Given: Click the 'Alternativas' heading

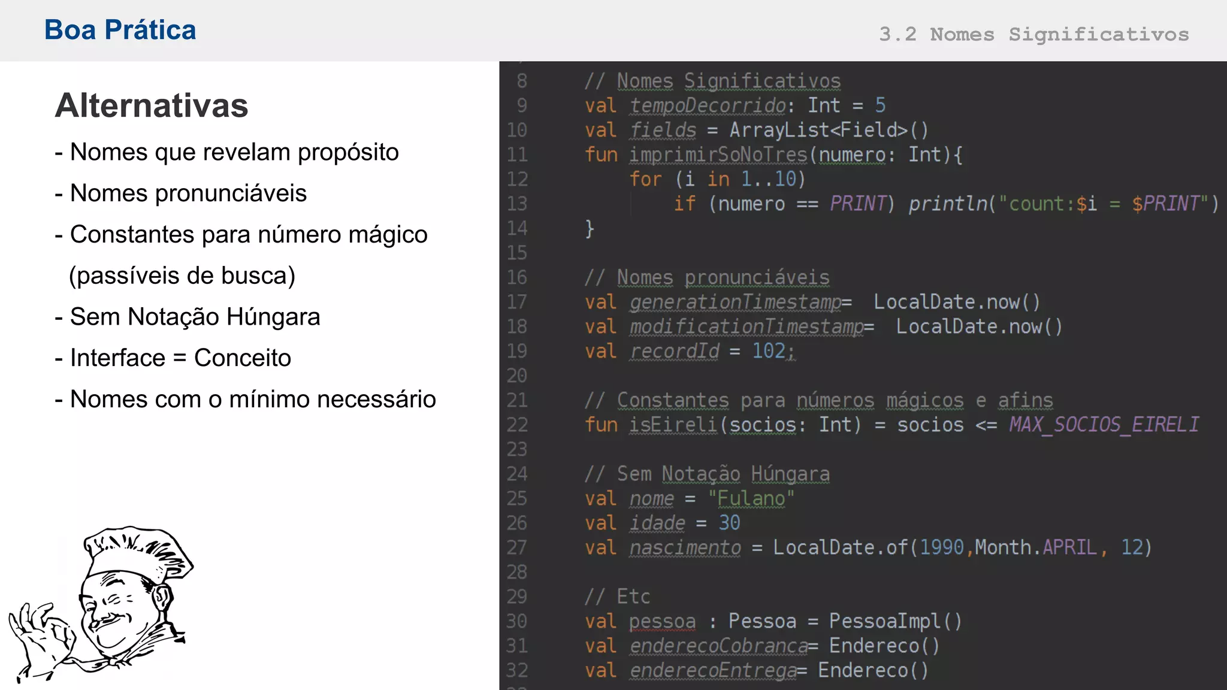Looking at the screenshot, I should (152, 105).
